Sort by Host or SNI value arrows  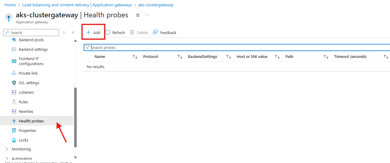[277, 57]
